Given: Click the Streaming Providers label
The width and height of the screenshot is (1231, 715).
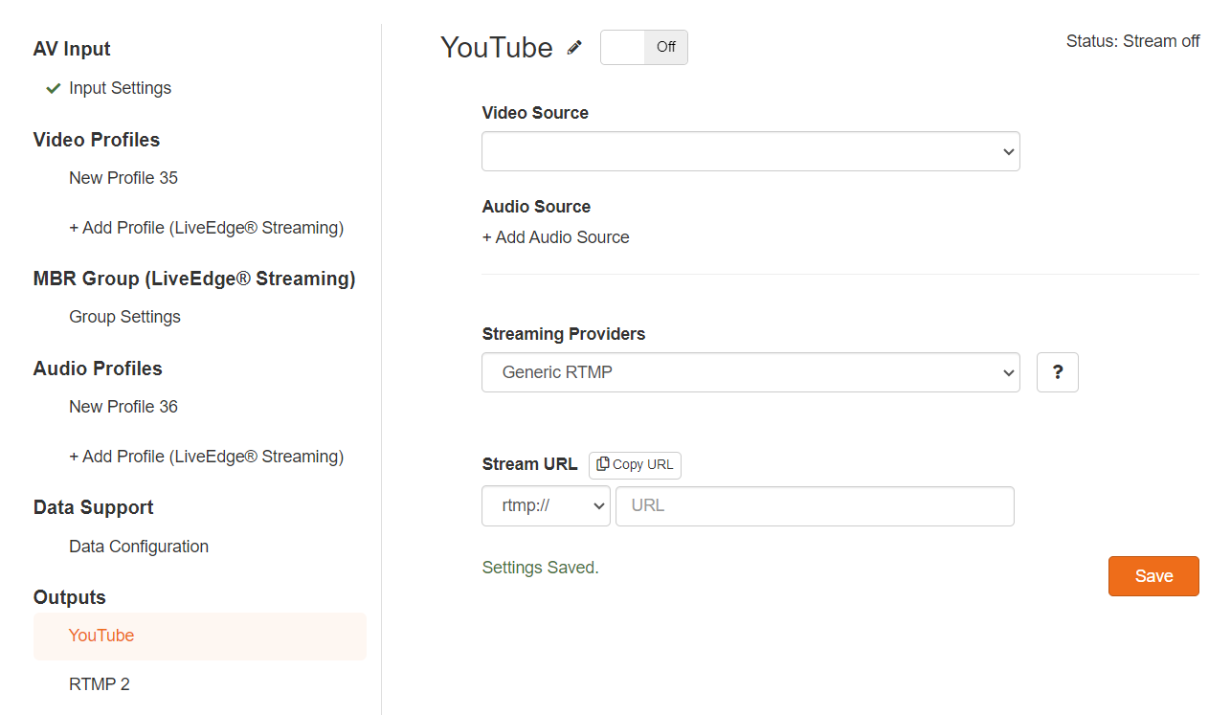Looking at the screenshot, I should [x=564, y=334].
